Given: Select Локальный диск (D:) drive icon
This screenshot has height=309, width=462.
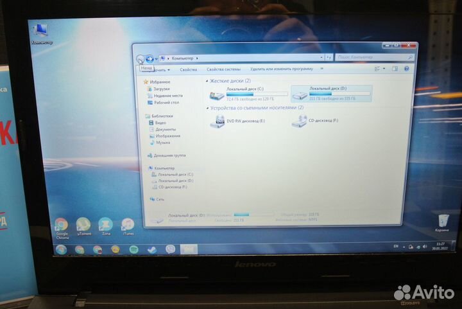Looking at the screenshot, I should point(300,95).
